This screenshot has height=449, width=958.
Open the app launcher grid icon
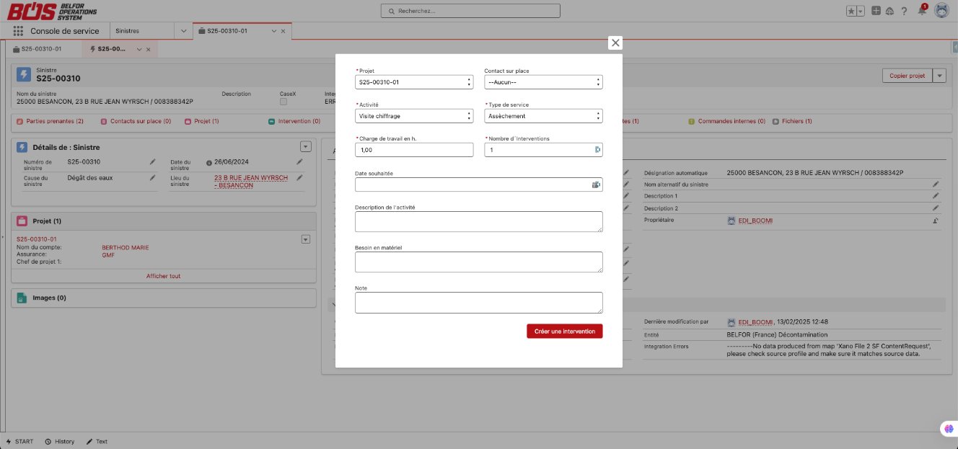pyautogui.click(x=18, y=31)
